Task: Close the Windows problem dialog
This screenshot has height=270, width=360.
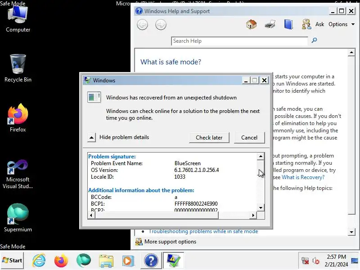Action: (x=264, y=81)
